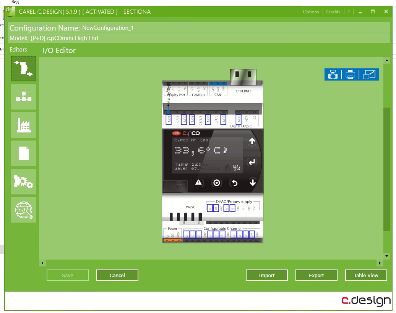
Task: Open the I/O Editor in sidebar
Action: [x=23, y=68]
